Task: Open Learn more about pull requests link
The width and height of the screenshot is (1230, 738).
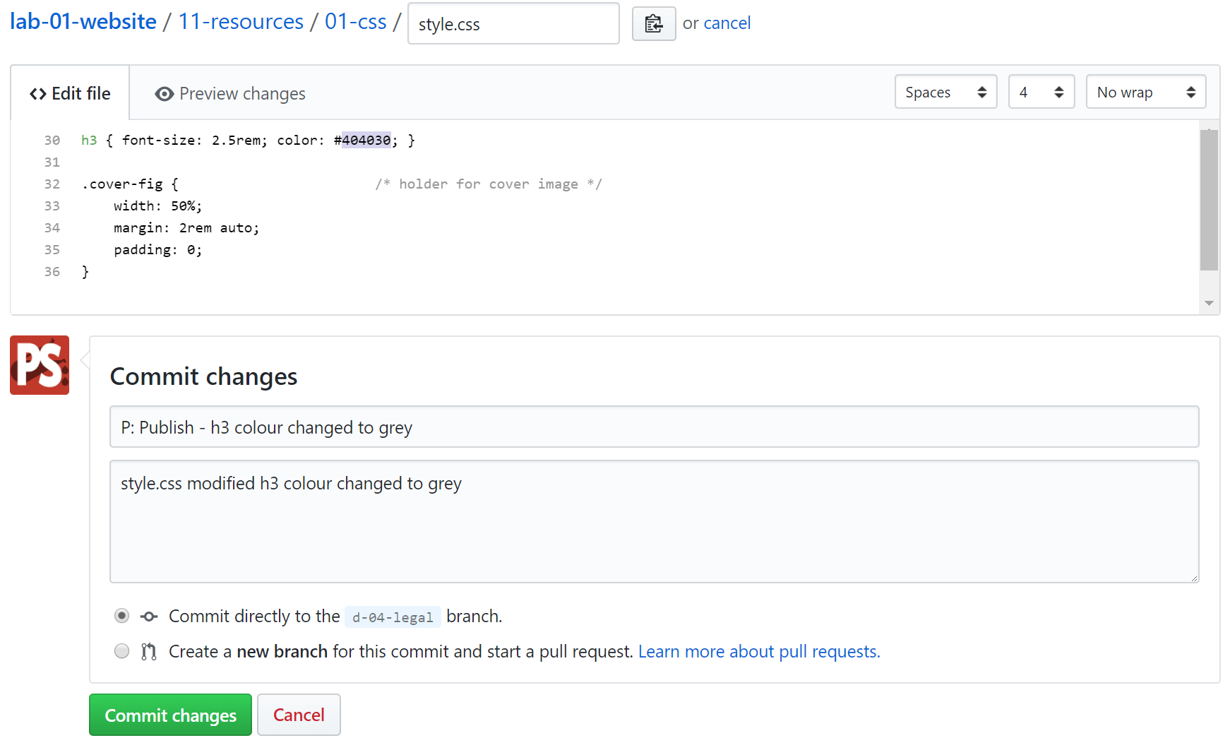Action: pyautogui.click(x=759, y=651)
